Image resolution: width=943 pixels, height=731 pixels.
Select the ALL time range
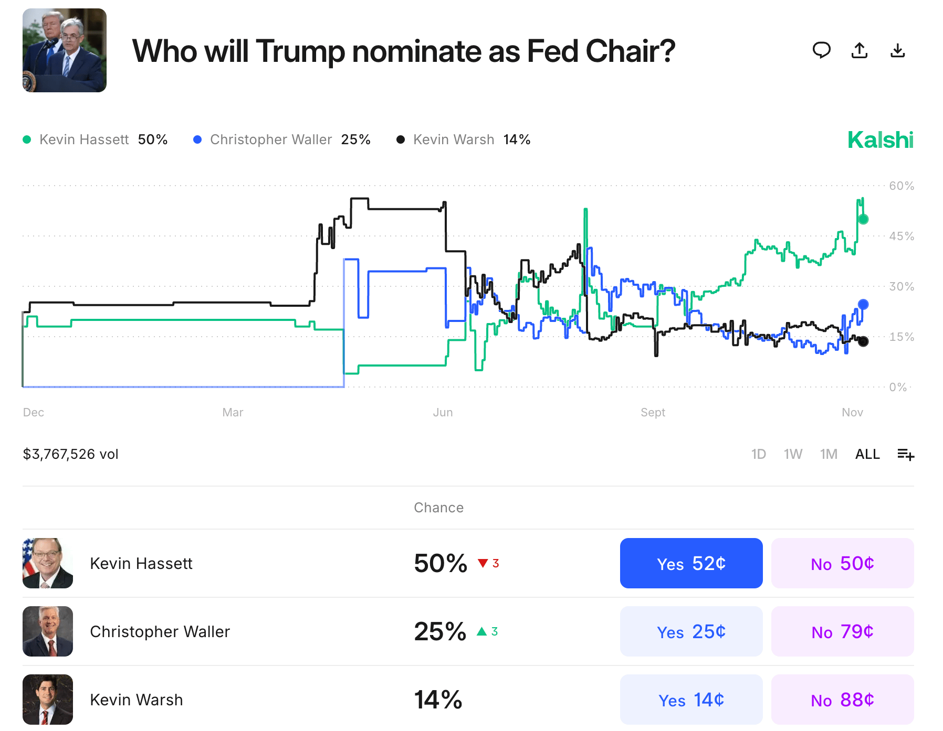(x=867, y=454)
